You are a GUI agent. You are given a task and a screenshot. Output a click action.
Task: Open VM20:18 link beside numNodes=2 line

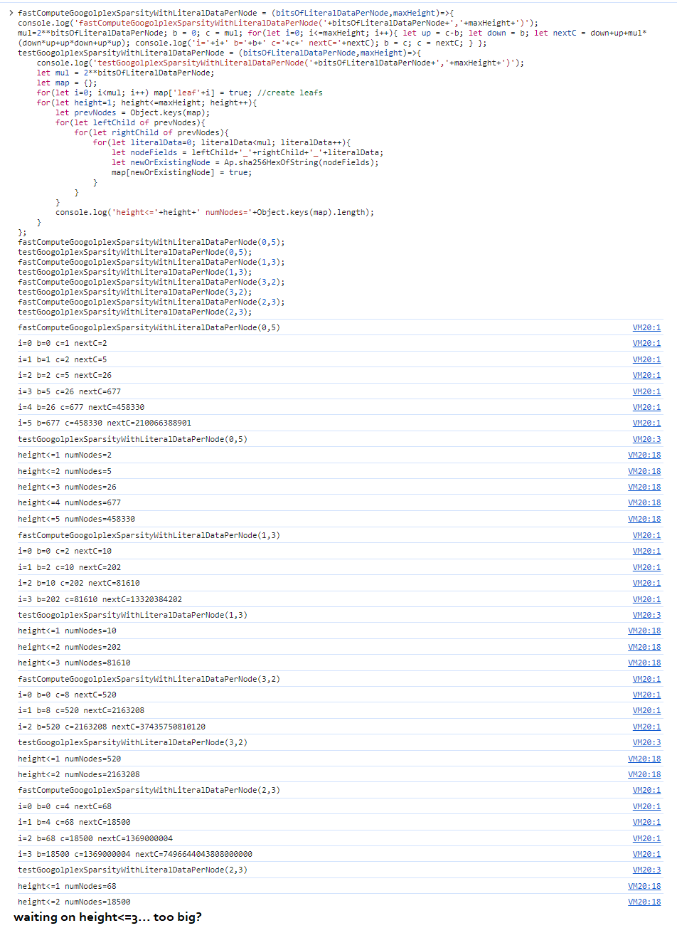[644, 455]
